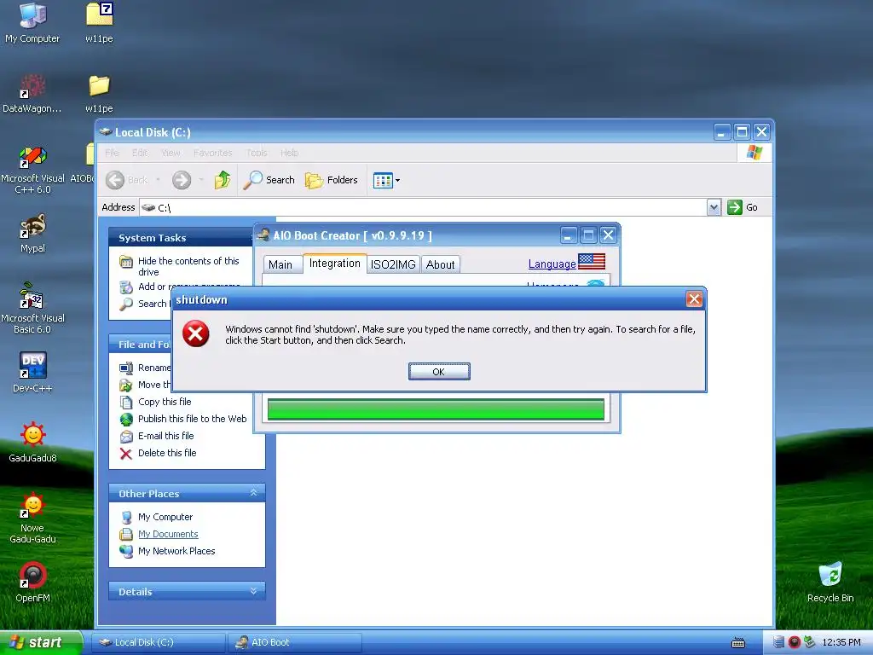The height and width of the screenshot is (655, 873).
Task: Click the Up folder icon in Explorer toolbar
Action: point(223,180)
